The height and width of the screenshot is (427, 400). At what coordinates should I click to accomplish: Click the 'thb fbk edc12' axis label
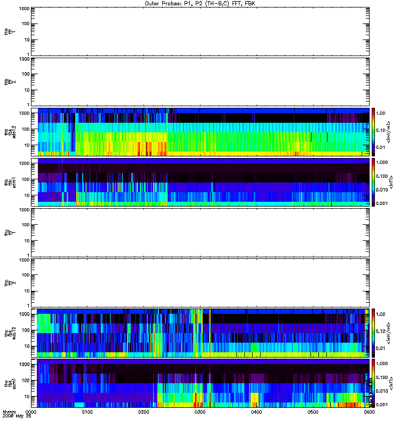pyautogui.click(x=10, y=132)
